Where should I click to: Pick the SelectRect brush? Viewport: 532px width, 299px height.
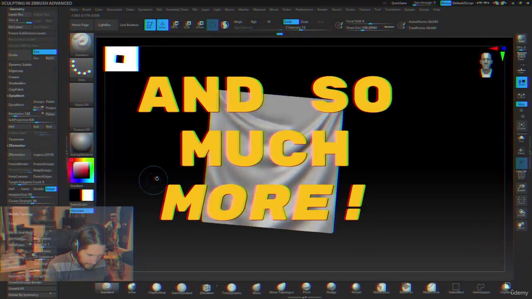pos(456,289)
